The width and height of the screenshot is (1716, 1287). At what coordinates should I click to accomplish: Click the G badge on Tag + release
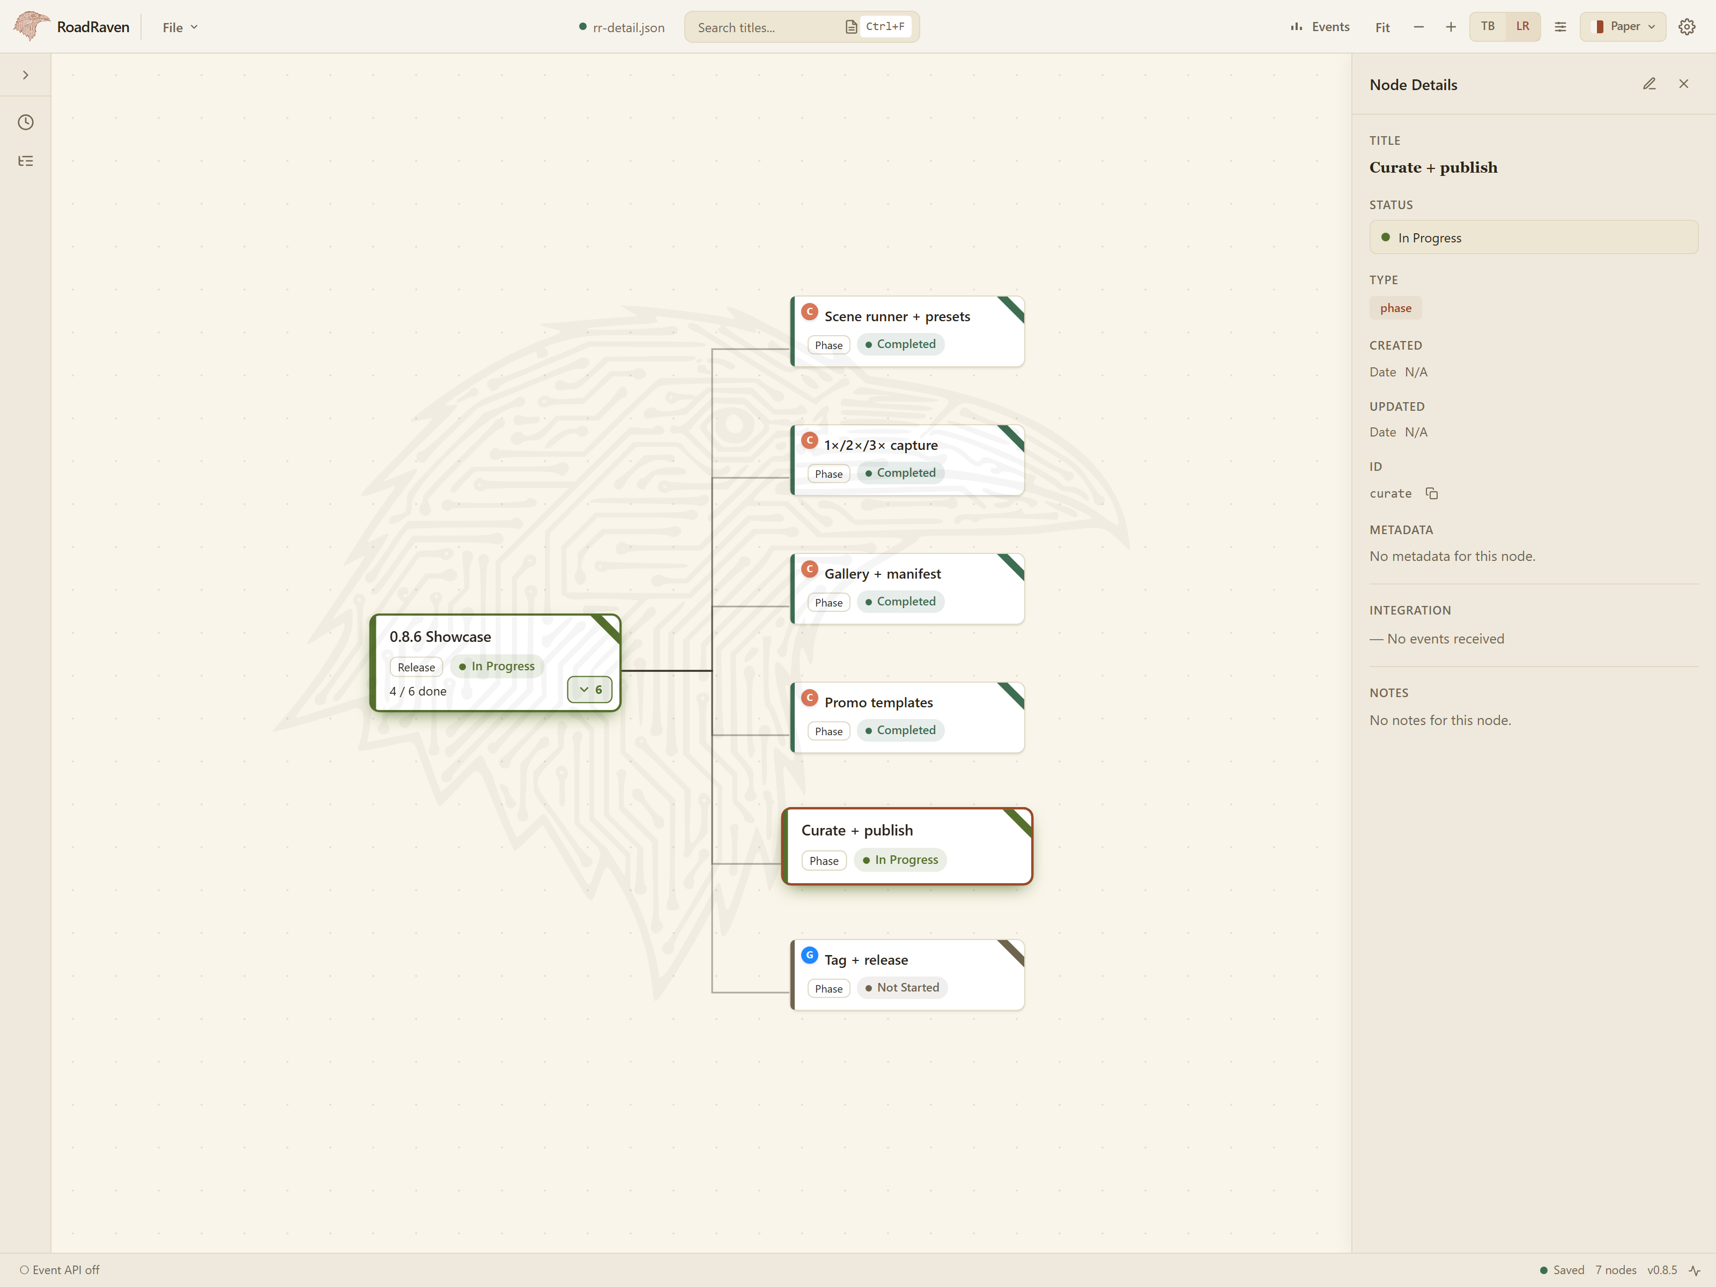(x=810, y=955)
